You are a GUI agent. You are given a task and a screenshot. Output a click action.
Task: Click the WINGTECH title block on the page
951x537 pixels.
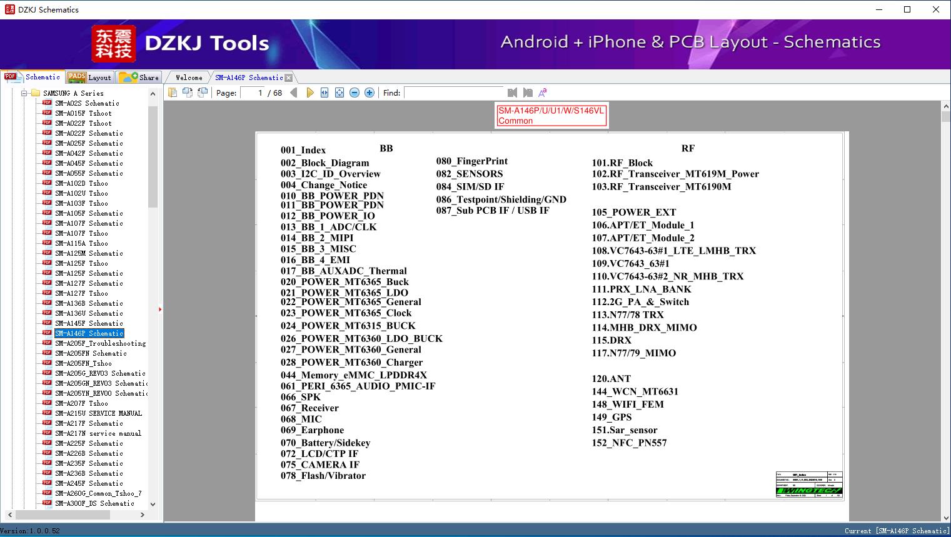(809, 484)
